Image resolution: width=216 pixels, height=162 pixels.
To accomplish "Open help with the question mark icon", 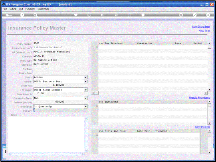I will click(x=22, y=15).
